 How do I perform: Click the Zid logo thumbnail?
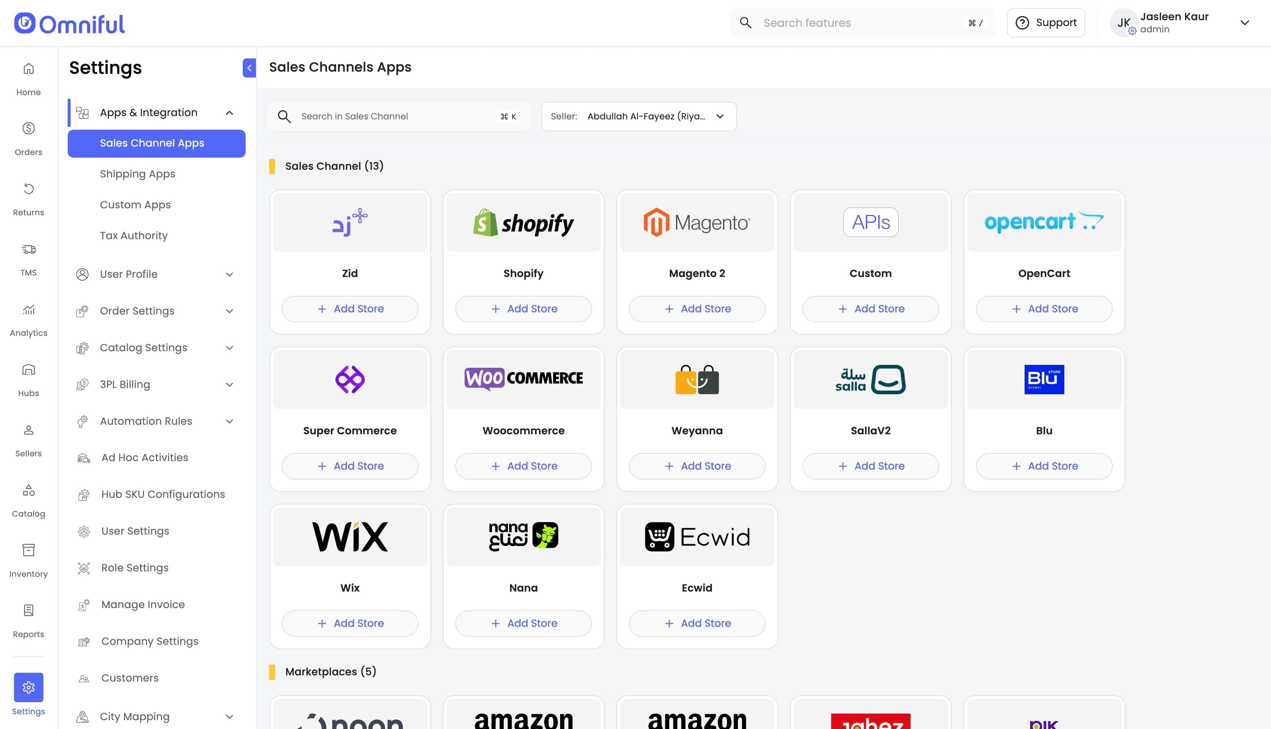tap(350, 222)
